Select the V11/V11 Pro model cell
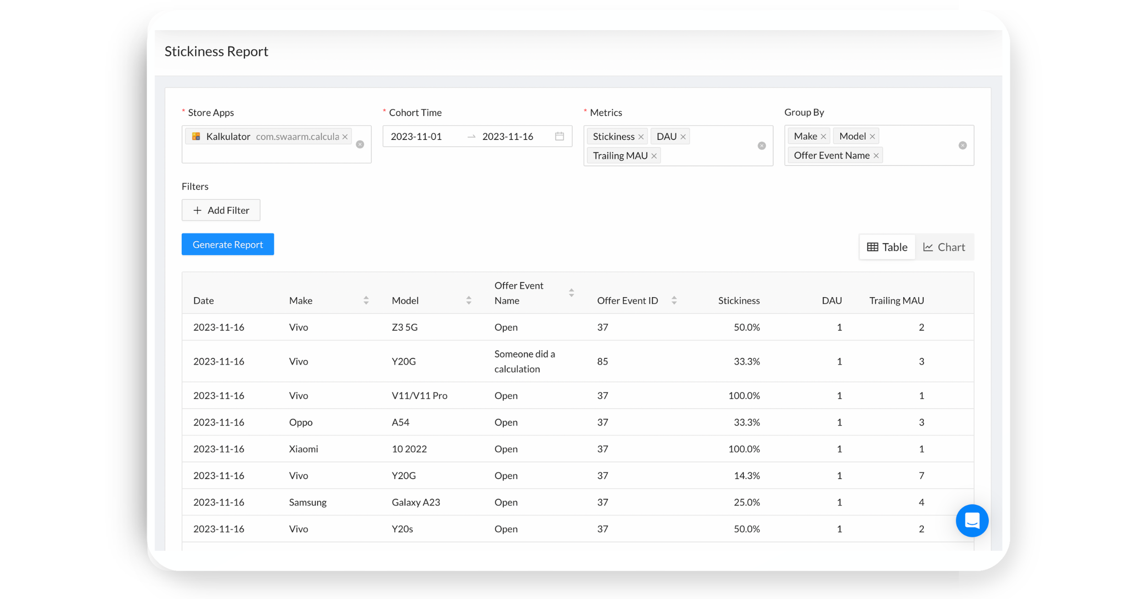 [x=420, y=396]
